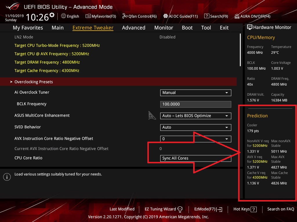Click the EZ Tuning Wizard bulb icon
Image resolution: width=297 pixels, height=222 pixels.
(x=180, y=209)
